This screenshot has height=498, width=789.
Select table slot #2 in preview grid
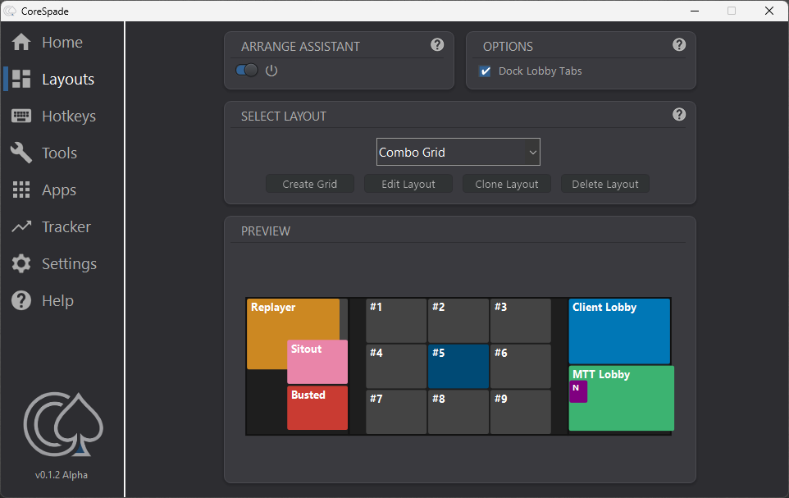[458, 320]
